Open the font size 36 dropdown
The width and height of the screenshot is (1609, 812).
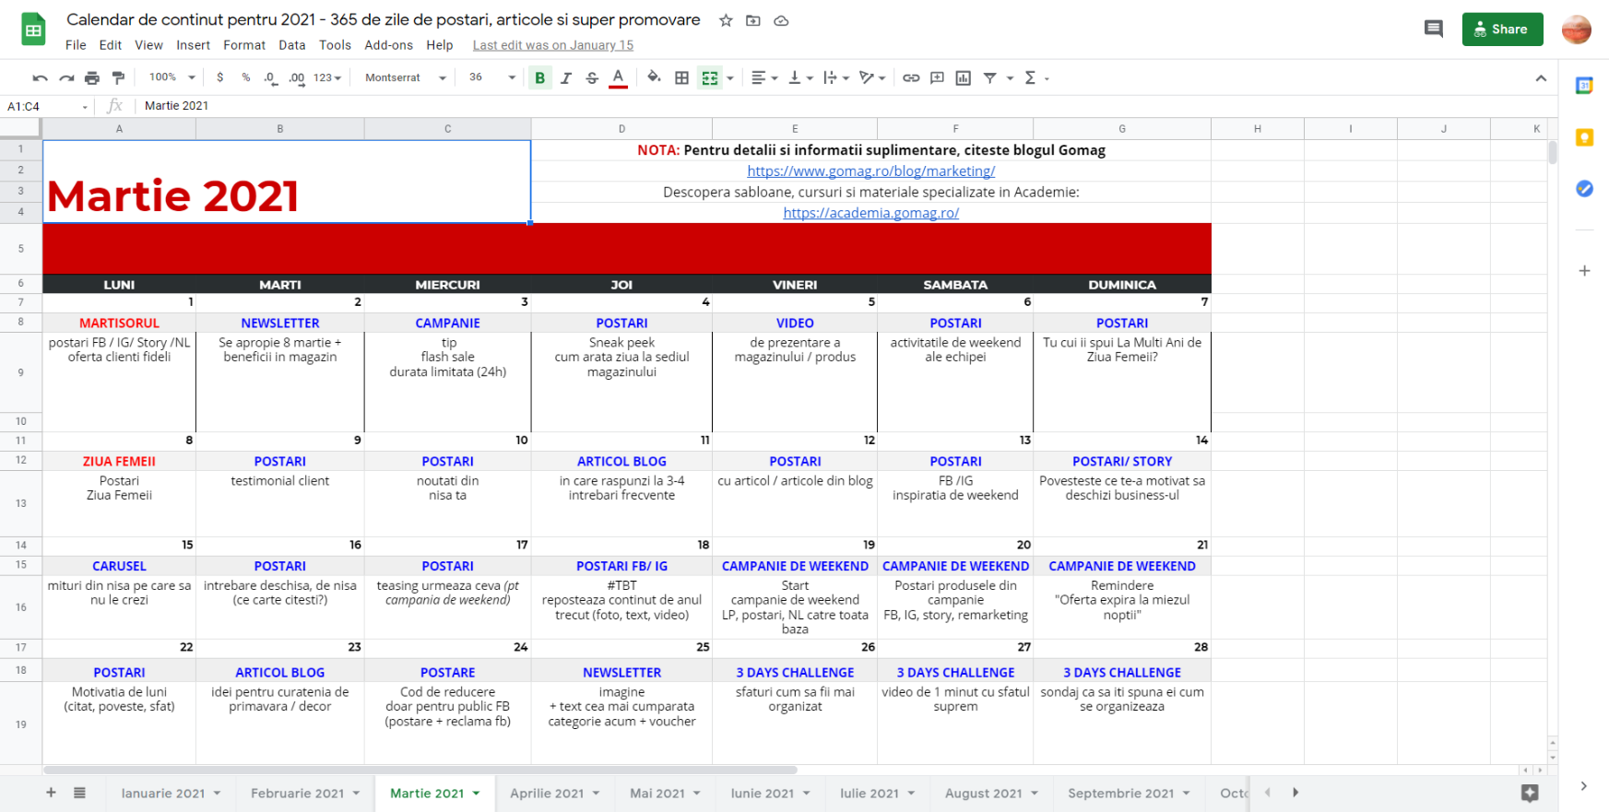pyautogui.click(x=491, y=78)
